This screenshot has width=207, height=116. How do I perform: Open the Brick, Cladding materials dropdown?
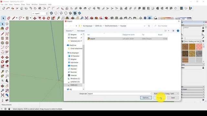coord(193,42)
